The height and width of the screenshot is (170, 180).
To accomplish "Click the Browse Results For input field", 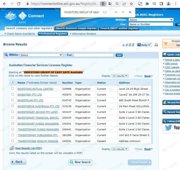I will (x=94, y=55).
